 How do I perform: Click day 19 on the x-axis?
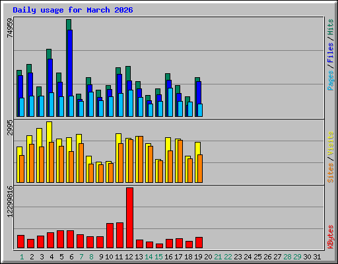198,257
